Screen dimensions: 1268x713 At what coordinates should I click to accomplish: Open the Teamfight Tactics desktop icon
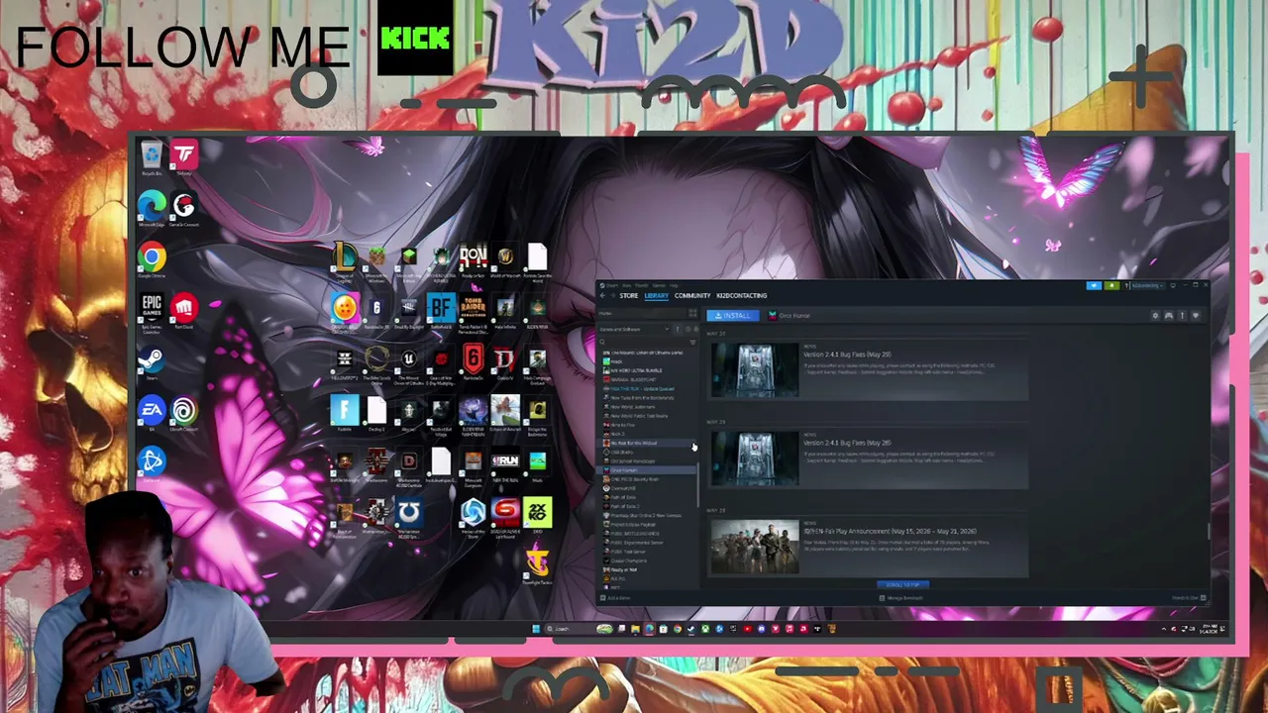(x=537, y=565)
